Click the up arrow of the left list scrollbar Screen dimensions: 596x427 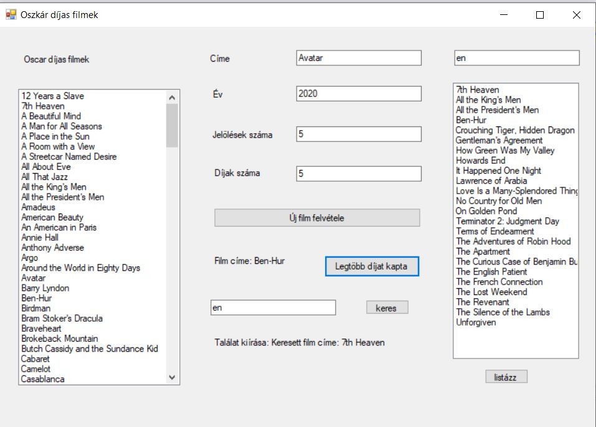(x=172, y=98)
